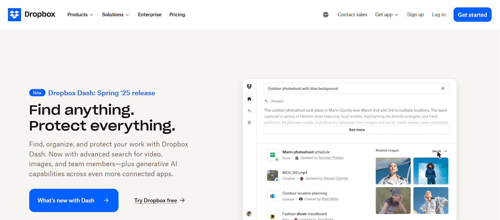Click the MOV_001.mp4 video thumbnail icon

pos(272,175)
